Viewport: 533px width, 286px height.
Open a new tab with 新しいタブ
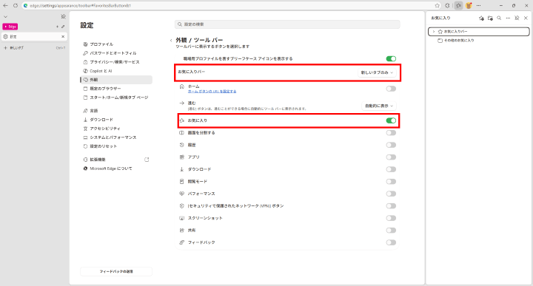[x=34, y=48]
